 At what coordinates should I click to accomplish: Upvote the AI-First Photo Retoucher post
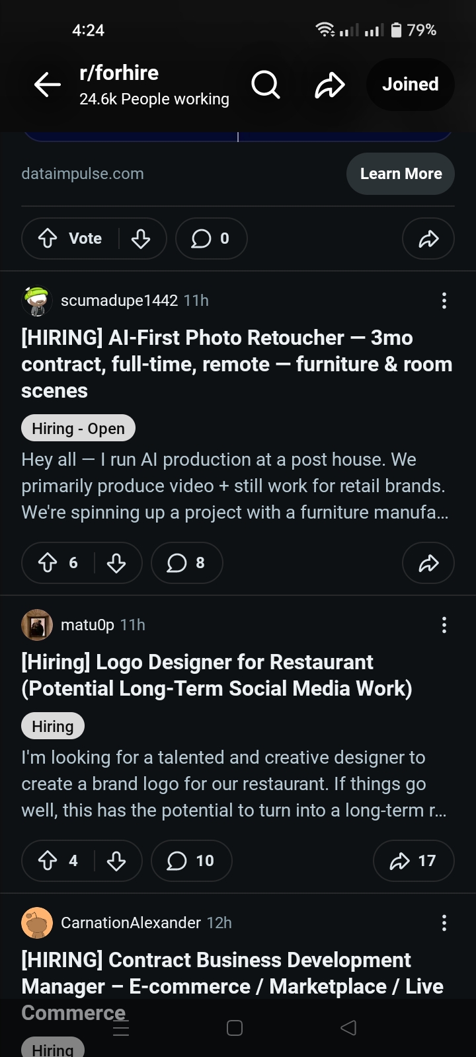point(48,563)
